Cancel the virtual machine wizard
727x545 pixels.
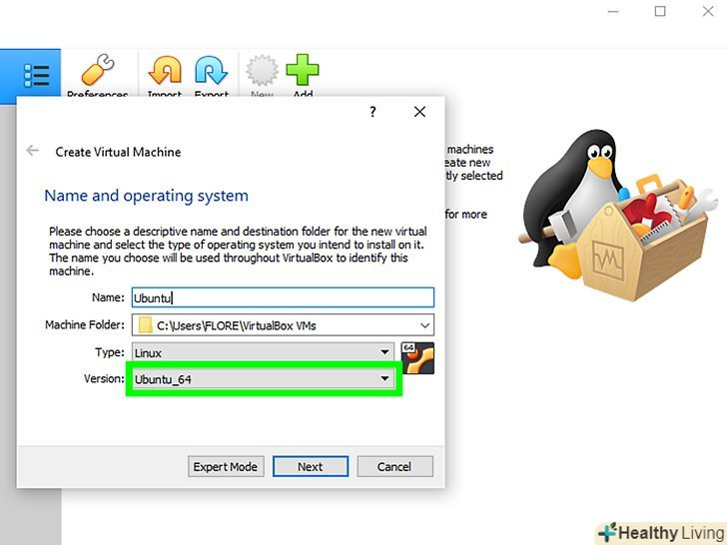tap(395, 466)
